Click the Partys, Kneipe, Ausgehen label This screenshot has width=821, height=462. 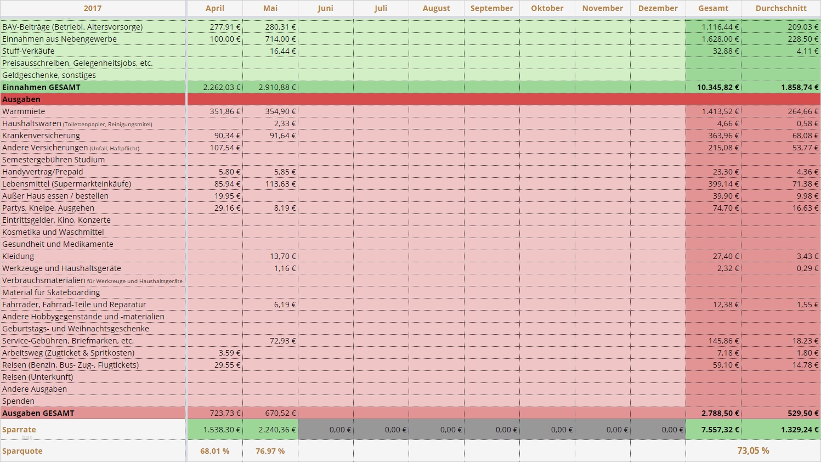[48, 208]
